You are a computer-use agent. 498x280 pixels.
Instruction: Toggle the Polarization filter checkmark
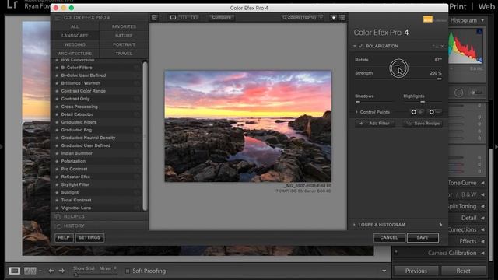click(x=361, y=47)
